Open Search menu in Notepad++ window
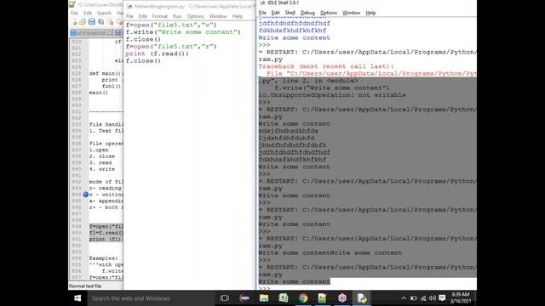The image size is (545, 306). click(x=104, y=13)
